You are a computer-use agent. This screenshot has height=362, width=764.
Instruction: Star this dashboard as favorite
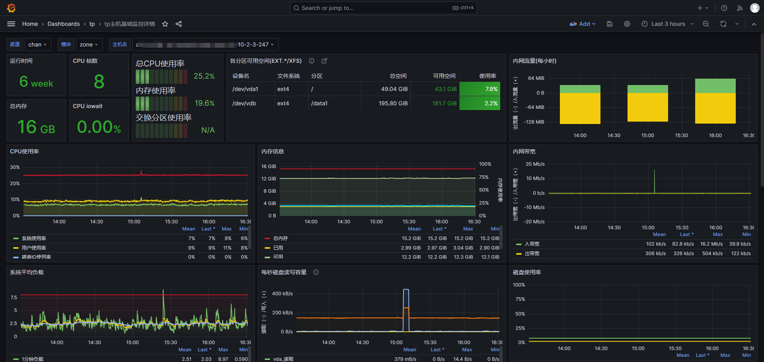(165, 24)
